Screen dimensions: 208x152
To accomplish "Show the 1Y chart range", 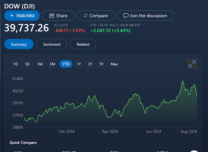I will 79,64.
